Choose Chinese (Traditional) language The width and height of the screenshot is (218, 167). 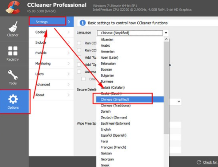[x=130, y=105]
